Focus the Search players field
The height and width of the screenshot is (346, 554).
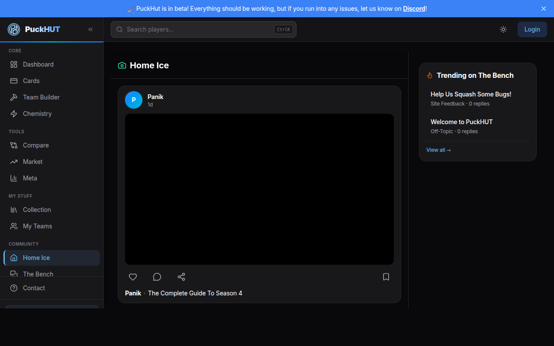[199, 29]
